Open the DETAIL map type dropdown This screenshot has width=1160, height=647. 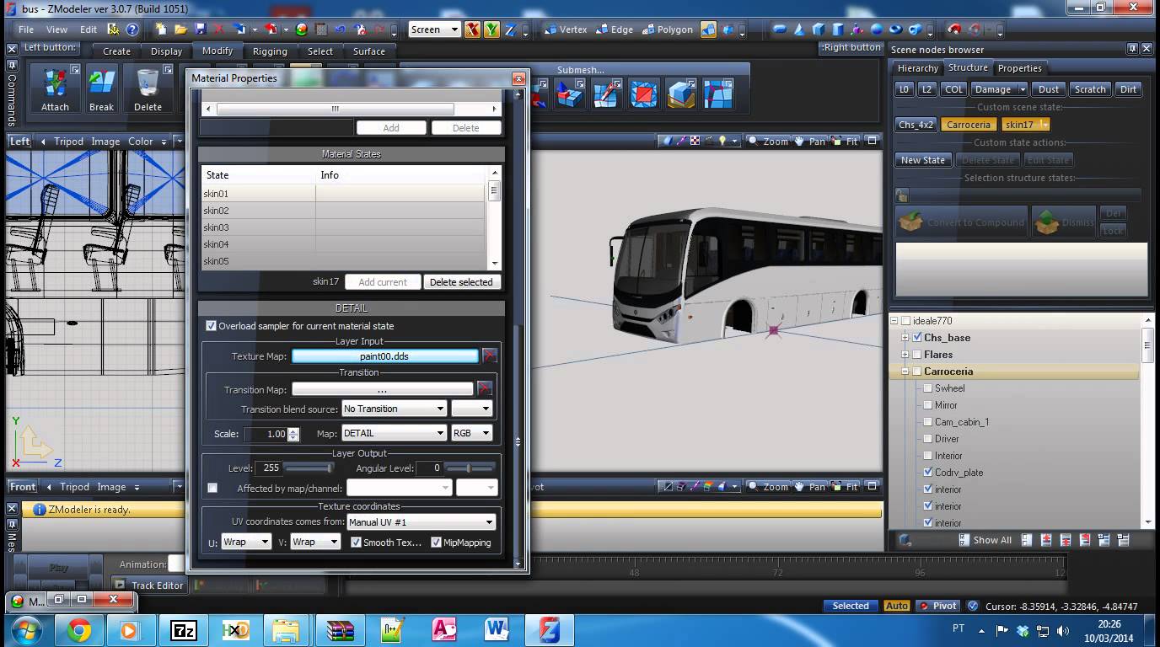[x=394, y=433]
